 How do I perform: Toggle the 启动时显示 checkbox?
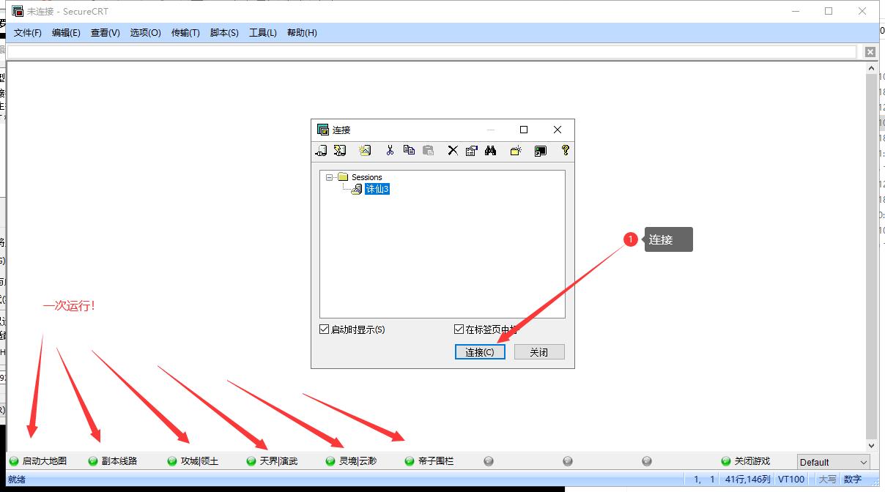click(x=325, y=329)
